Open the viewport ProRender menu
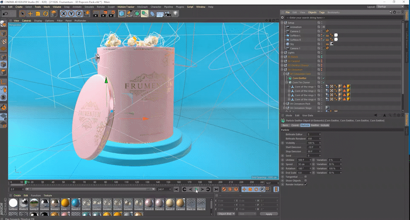This screenshot has width=410, height=220. [x=80, y=20]
